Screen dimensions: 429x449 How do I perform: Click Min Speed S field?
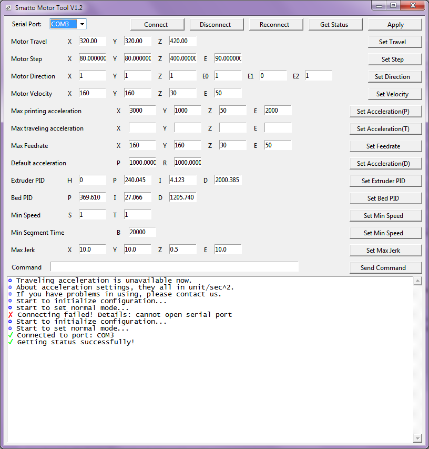pyautogui.click(x=93, y=215)
